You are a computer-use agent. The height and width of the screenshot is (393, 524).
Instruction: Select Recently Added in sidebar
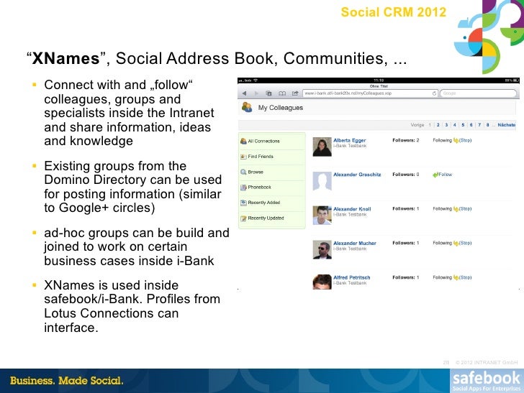(263, 203)
